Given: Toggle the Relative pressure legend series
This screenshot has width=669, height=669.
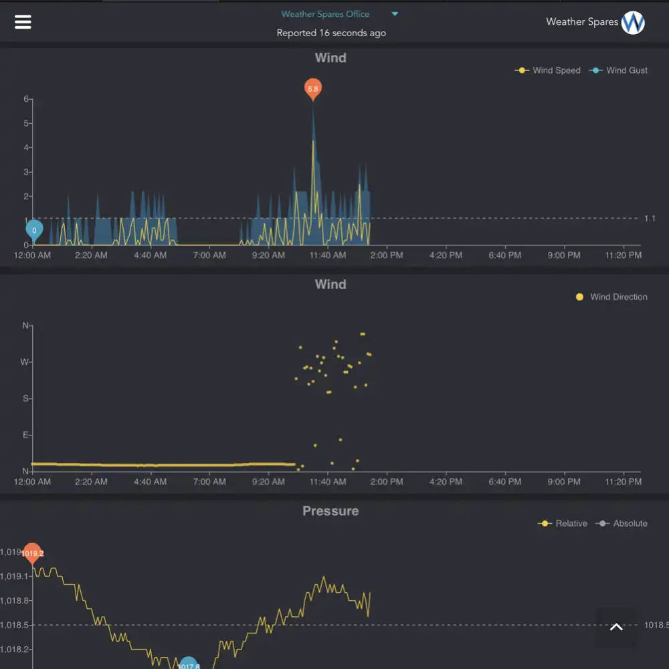Looking at the screenshot, I should pos(562,524).
